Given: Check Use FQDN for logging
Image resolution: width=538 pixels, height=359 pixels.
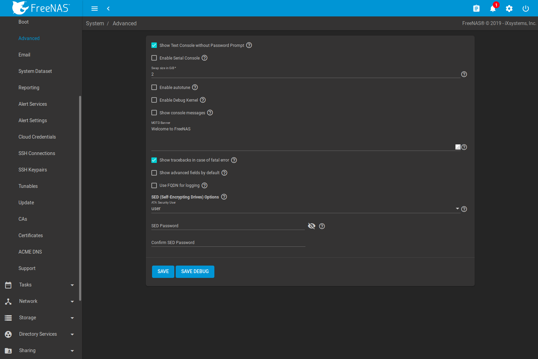Looking at the screenshot, I should [154, 185].
